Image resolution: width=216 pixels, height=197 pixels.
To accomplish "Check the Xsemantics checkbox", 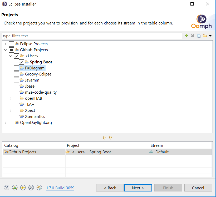I will [16, 117].
